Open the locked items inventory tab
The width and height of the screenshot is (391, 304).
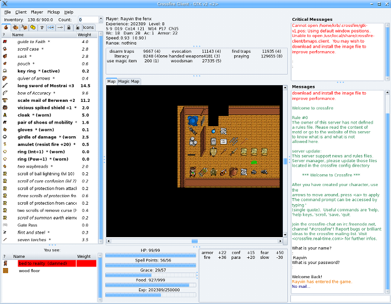coord(68,27)
